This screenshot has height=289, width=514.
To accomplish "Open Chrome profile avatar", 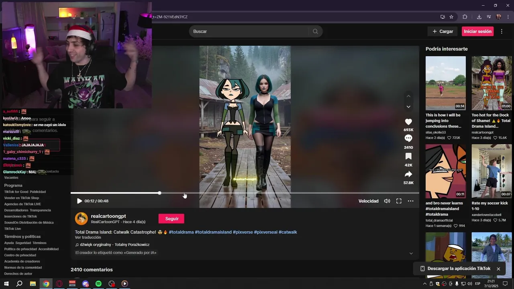I will pos(499,17).
